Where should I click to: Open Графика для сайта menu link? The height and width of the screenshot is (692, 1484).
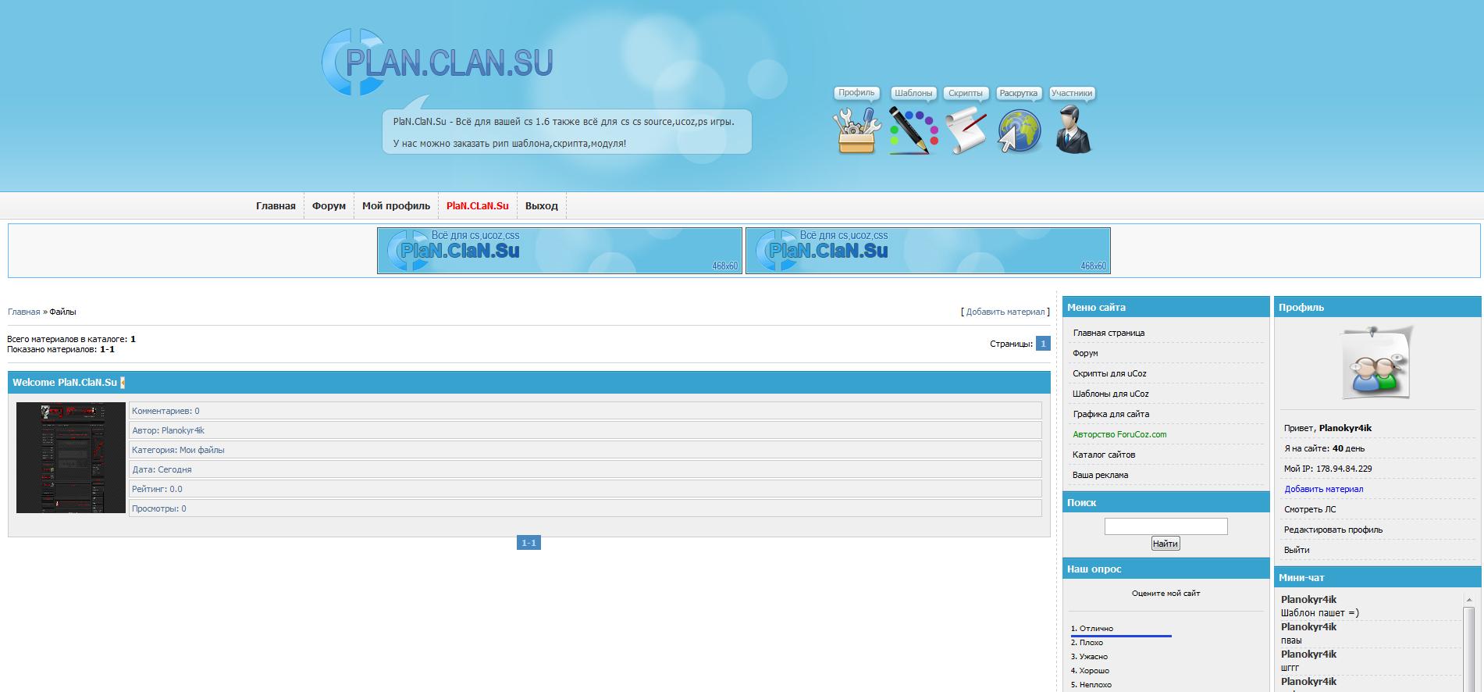(x=1111, y=414)
